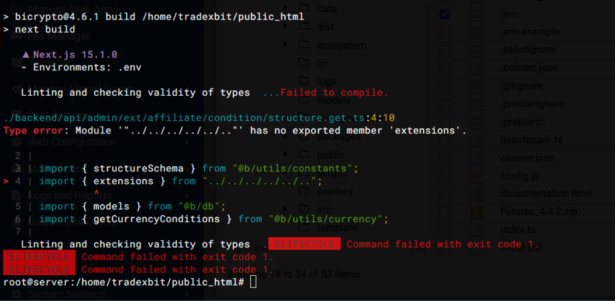Click the Futures_4.4.2.zip archive icon

coord(477,212)
